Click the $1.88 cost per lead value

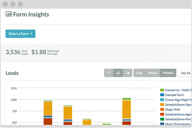pos(39,52)
